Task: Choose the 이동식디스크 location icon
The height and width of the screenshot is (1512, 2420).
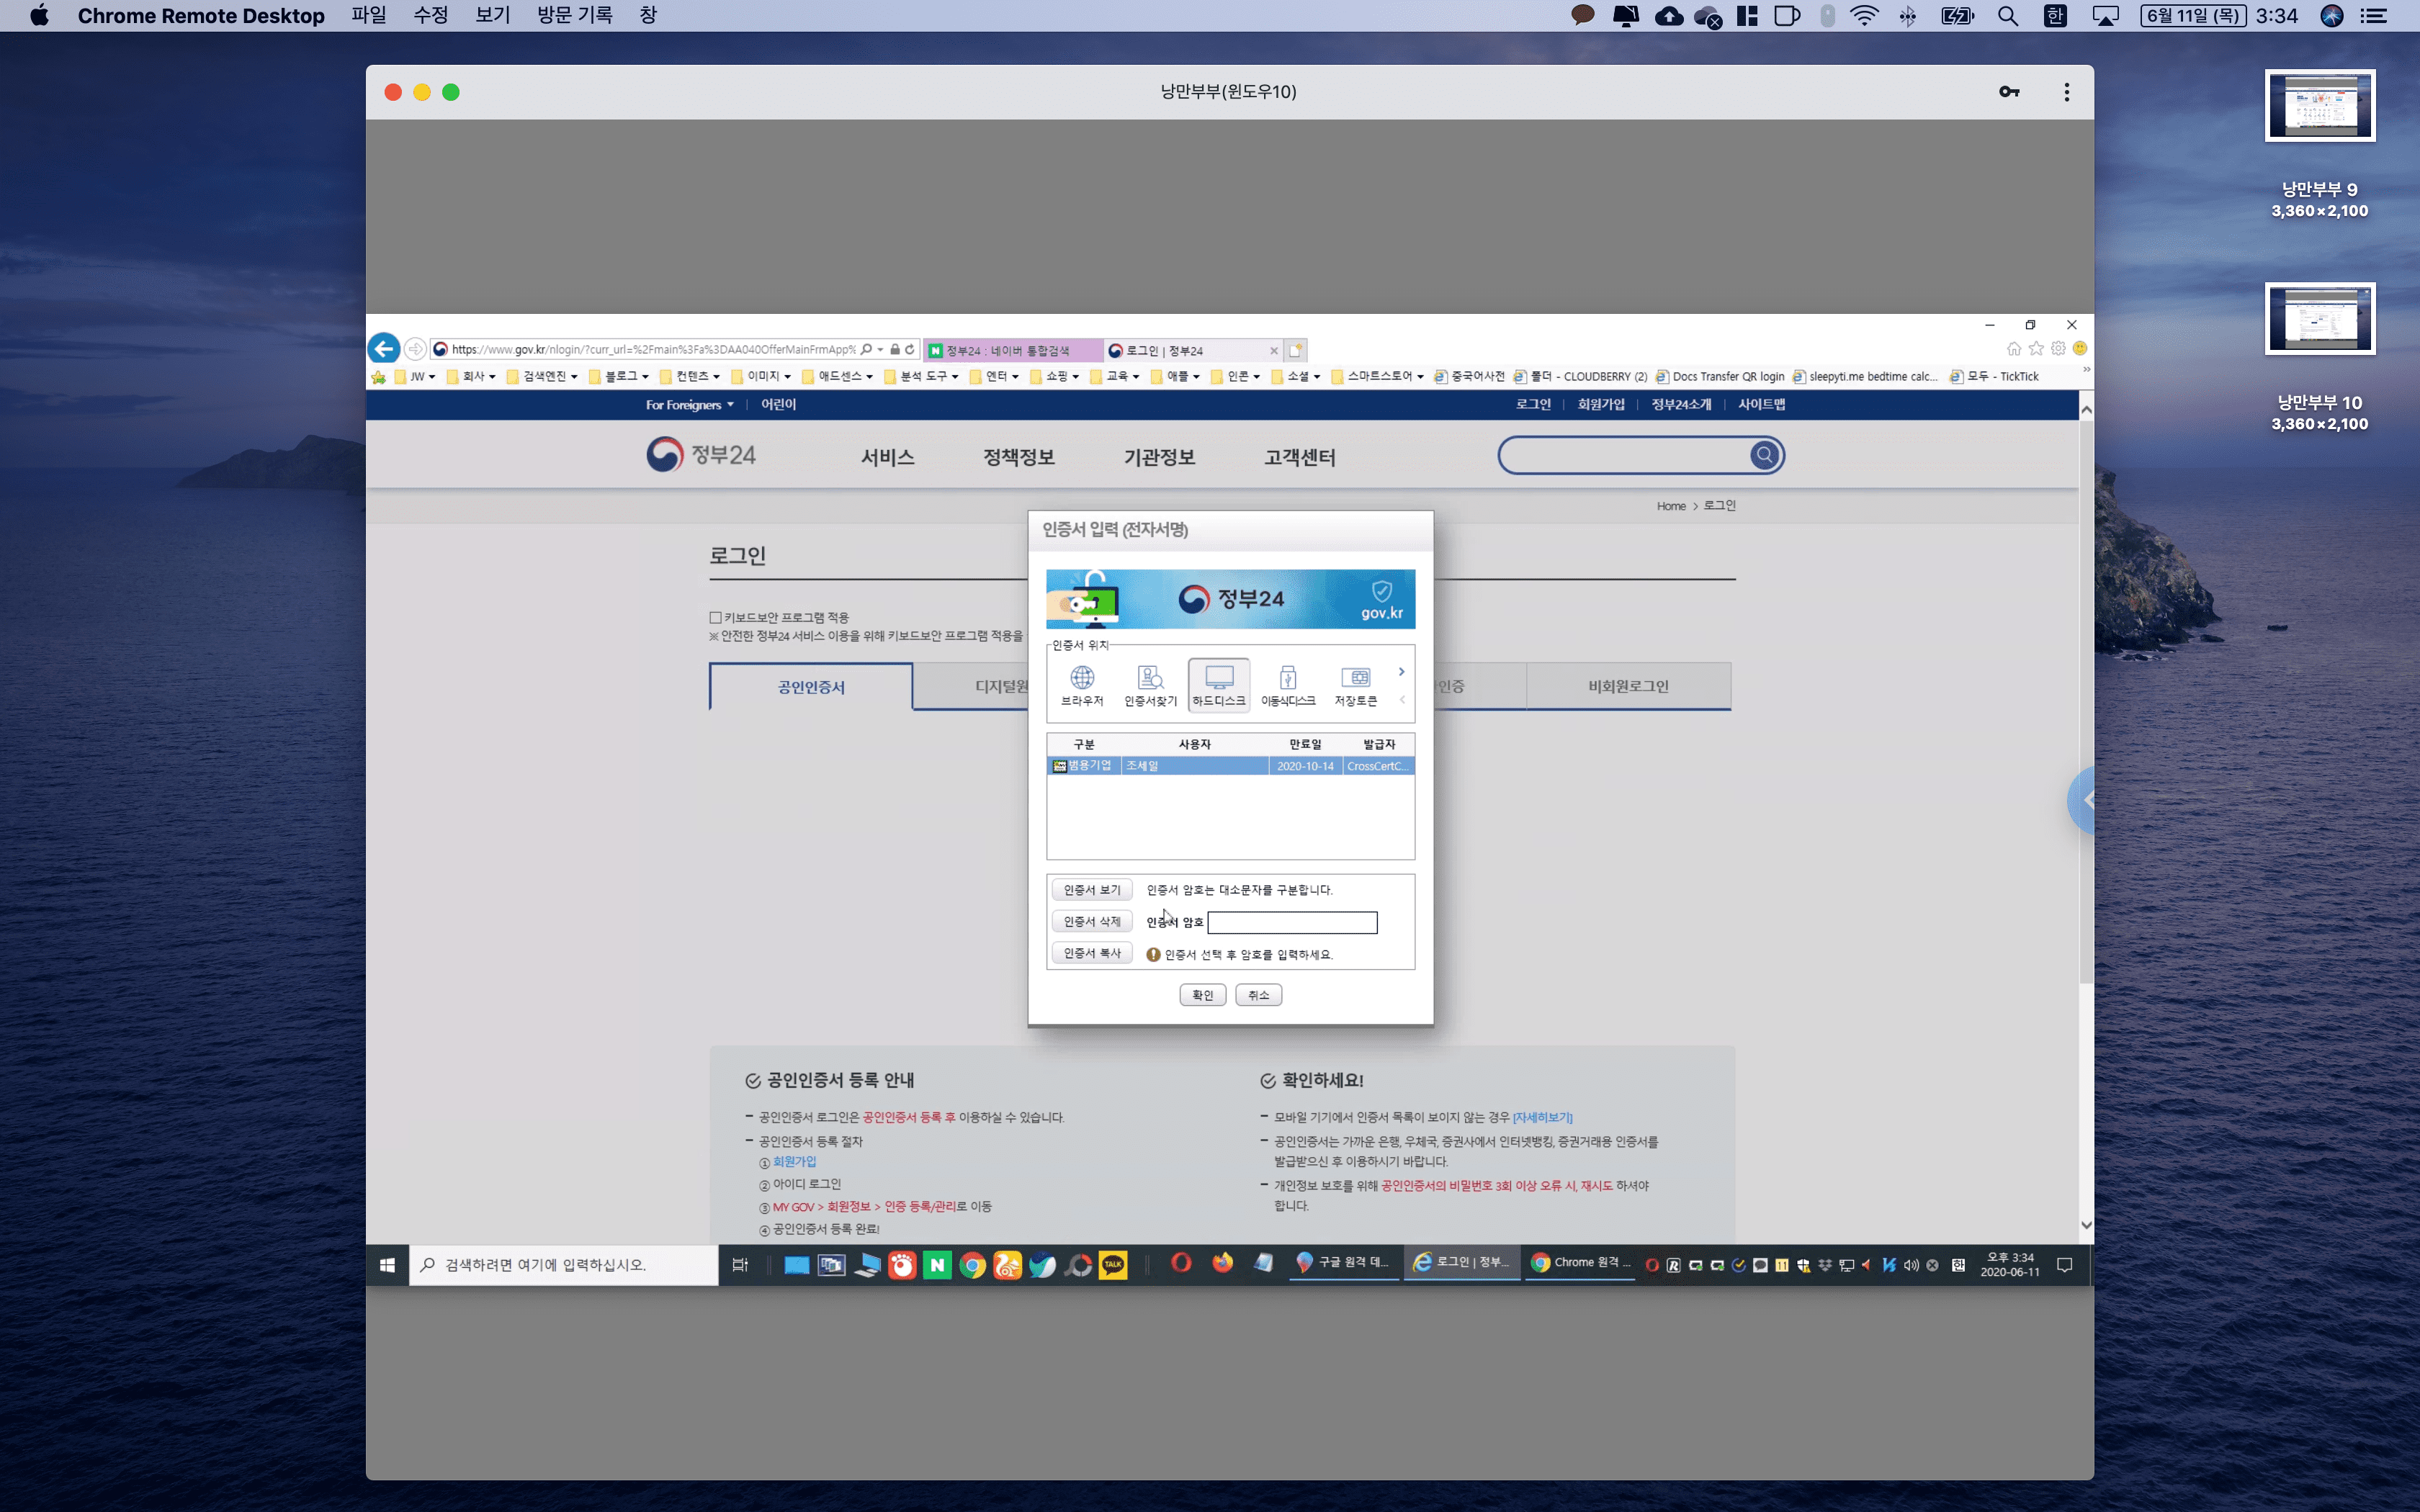Action: (1287, 685)
